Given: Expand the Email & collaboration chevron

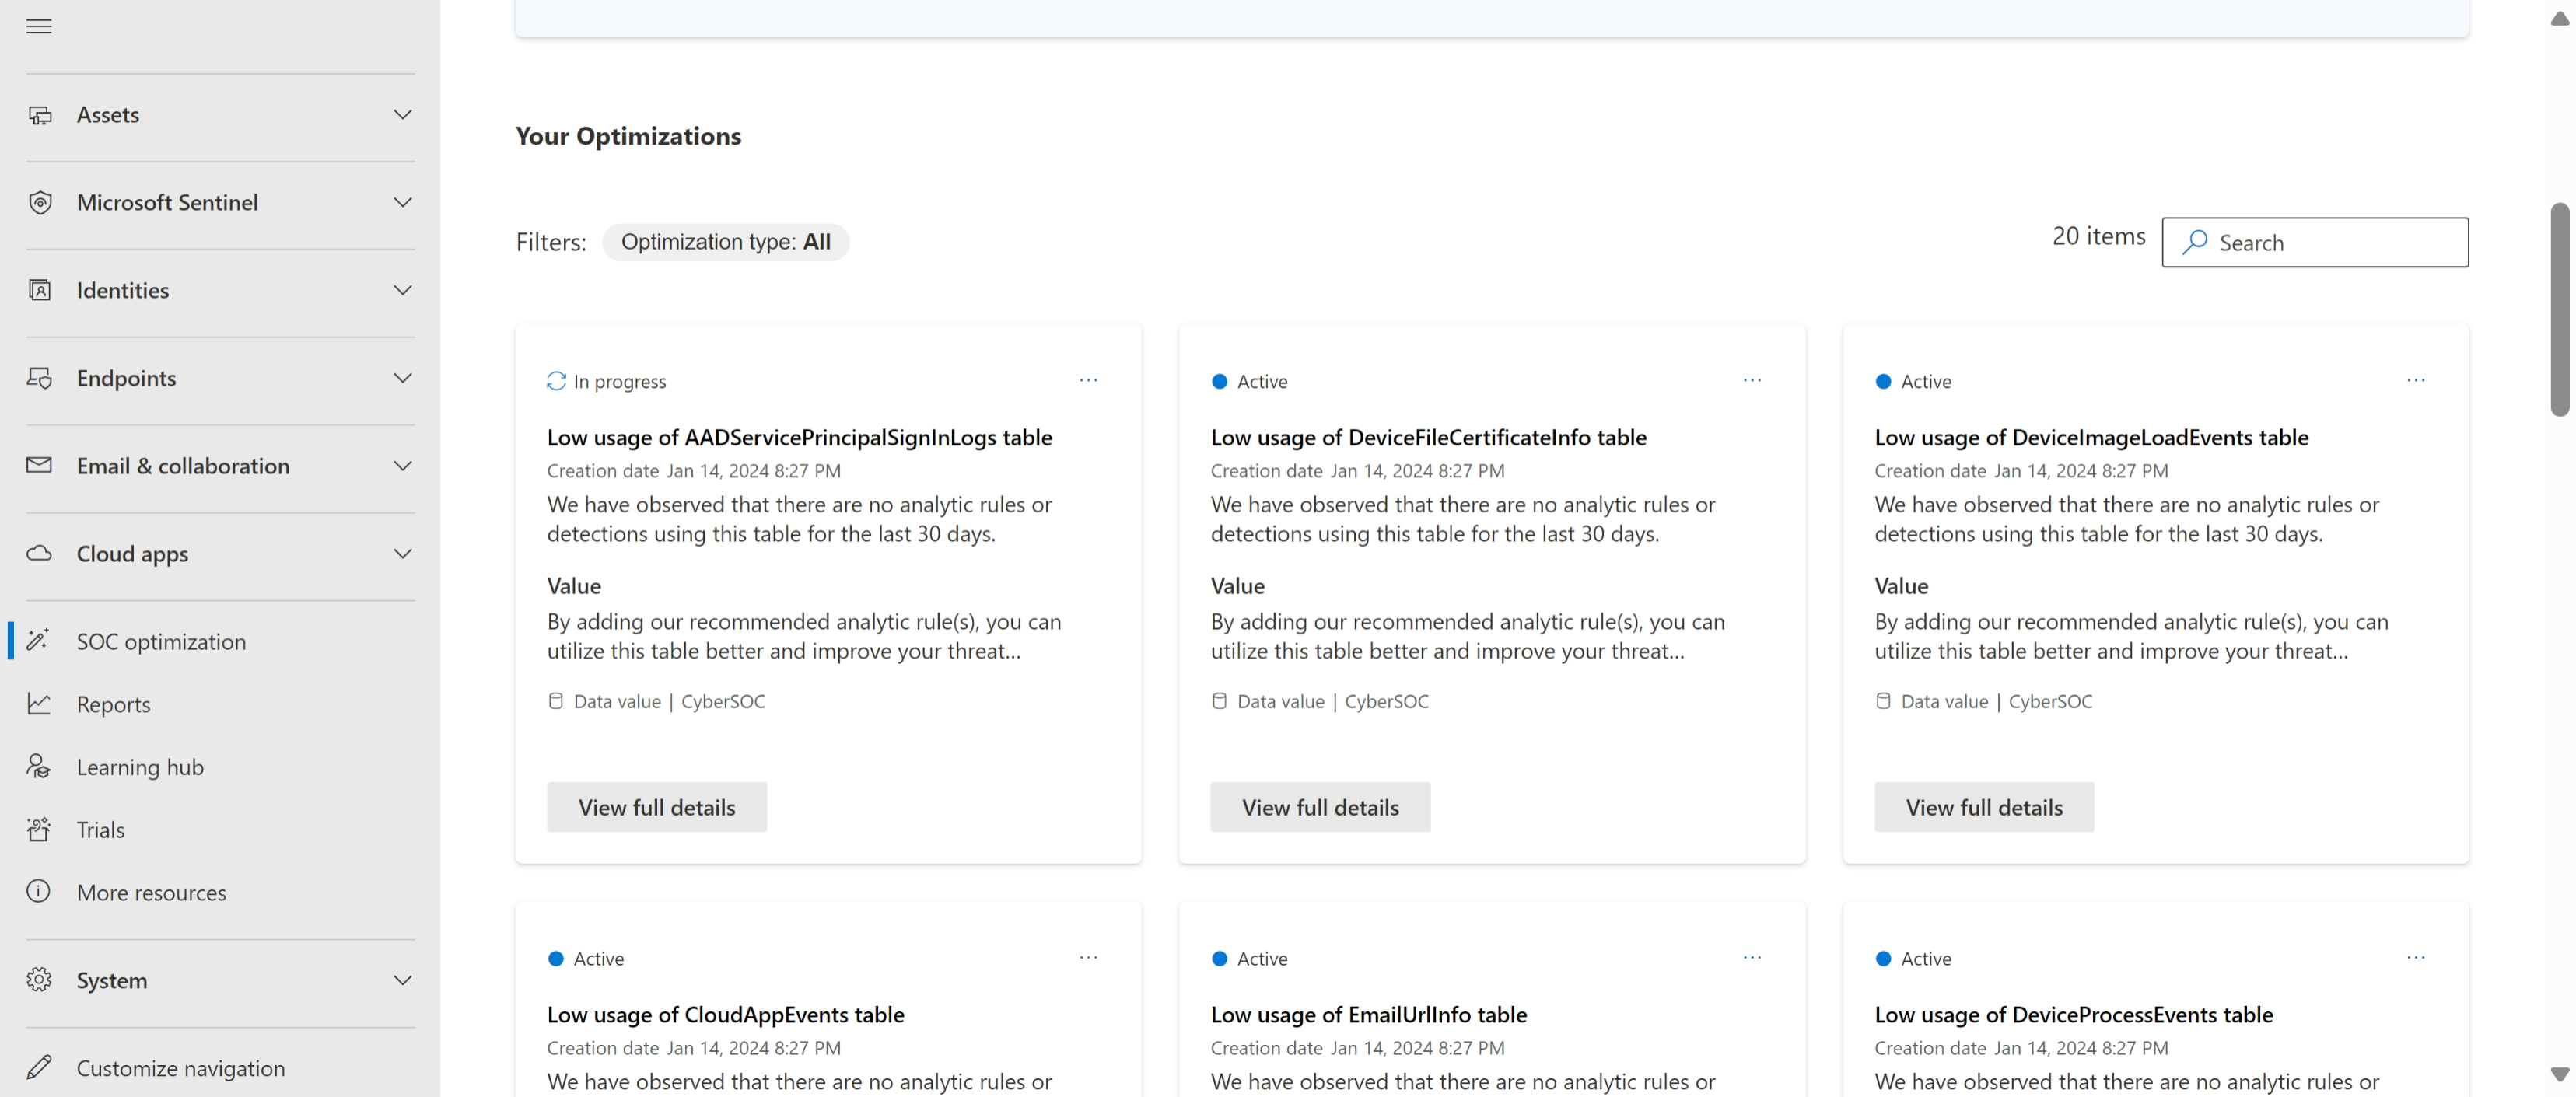Looking at the screenshot, I should (402, 466).
